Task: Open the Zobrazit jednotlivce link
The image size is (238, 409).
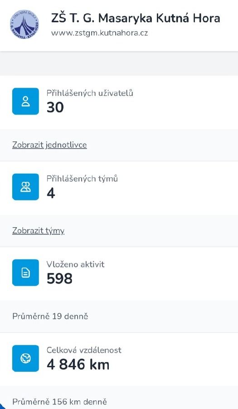Action: (x=49, y=145)
